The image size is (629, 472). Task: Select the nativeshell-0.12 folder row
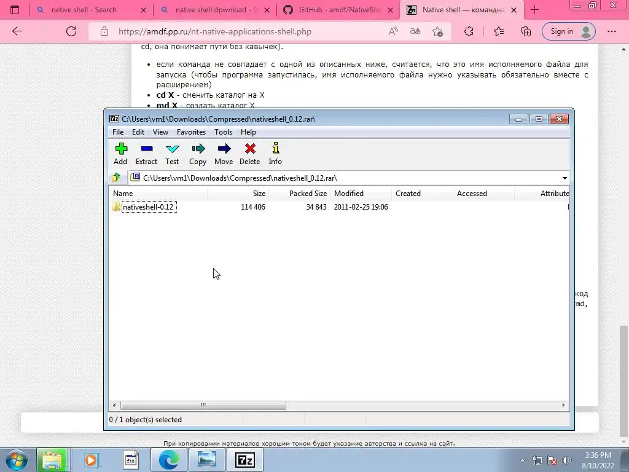point(339,206)
